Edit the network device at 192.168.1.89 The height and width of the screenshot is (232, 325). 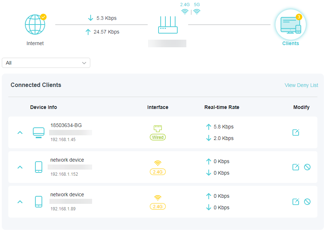(x=296, y=202)
